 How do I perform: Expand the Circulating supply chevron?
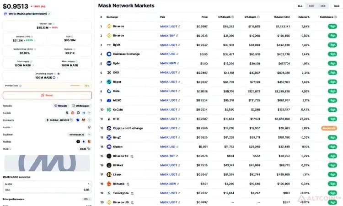(58, 77)
